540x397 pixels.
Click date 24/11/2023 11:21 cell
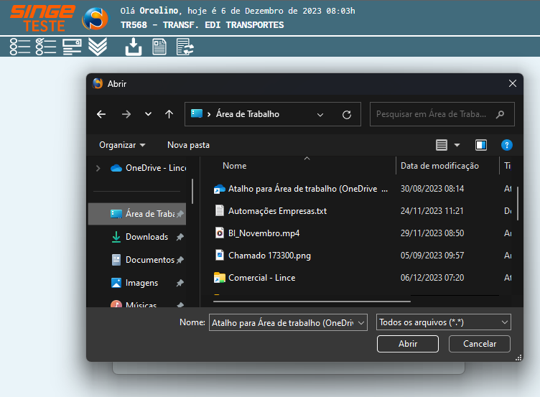coord(432,211)
